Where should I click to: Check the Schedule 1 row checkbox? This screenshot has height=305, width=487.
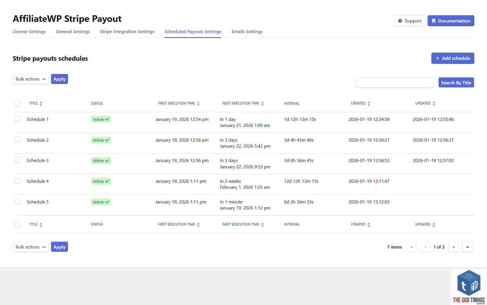point(17,119)
